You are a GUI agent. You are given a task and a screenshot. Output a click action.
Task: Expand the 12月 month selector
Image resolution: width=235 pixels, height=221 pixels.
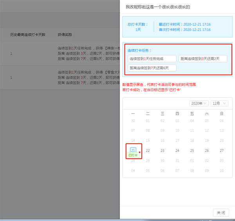pos(219,103)
